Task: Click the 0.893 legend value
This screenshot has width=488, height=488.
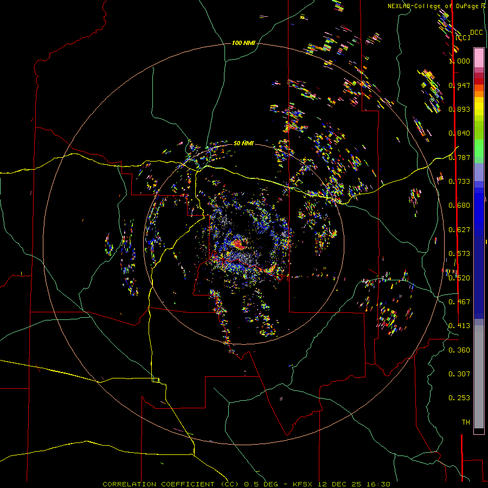Action: pos(459,109)
